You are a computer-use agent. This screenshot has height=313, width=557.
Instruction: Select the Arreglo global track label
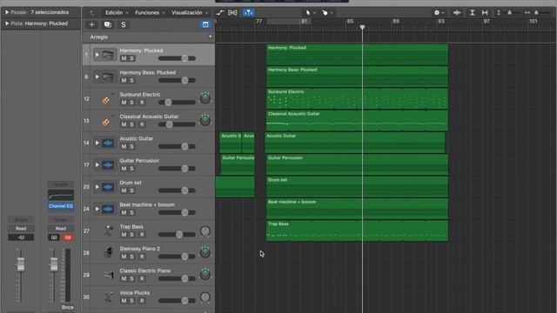tap(98, 37)
